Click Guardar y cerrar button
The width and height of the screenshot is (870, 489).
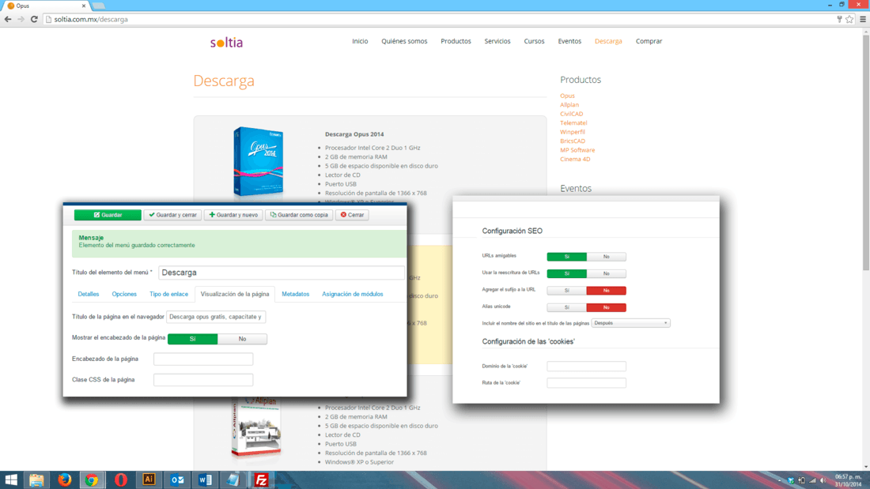(x=172, y=215)
